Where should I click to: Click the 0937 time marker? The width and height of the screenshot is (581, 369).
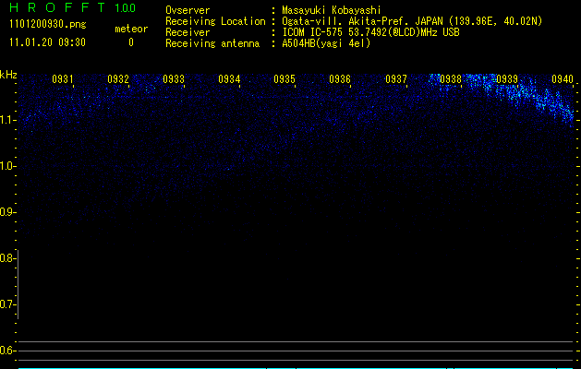pos(395,78)
